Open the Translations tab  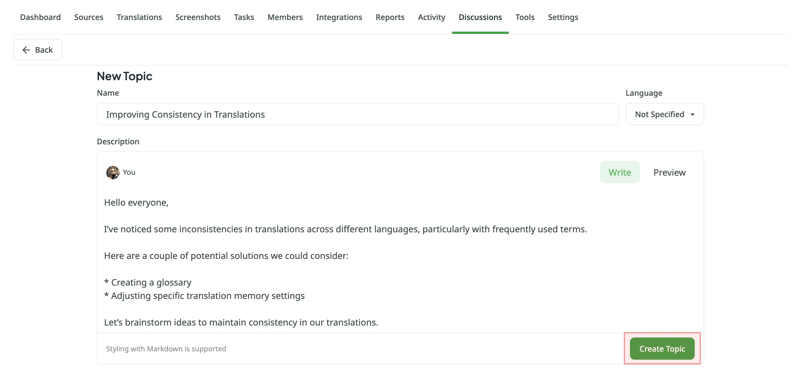139,17
